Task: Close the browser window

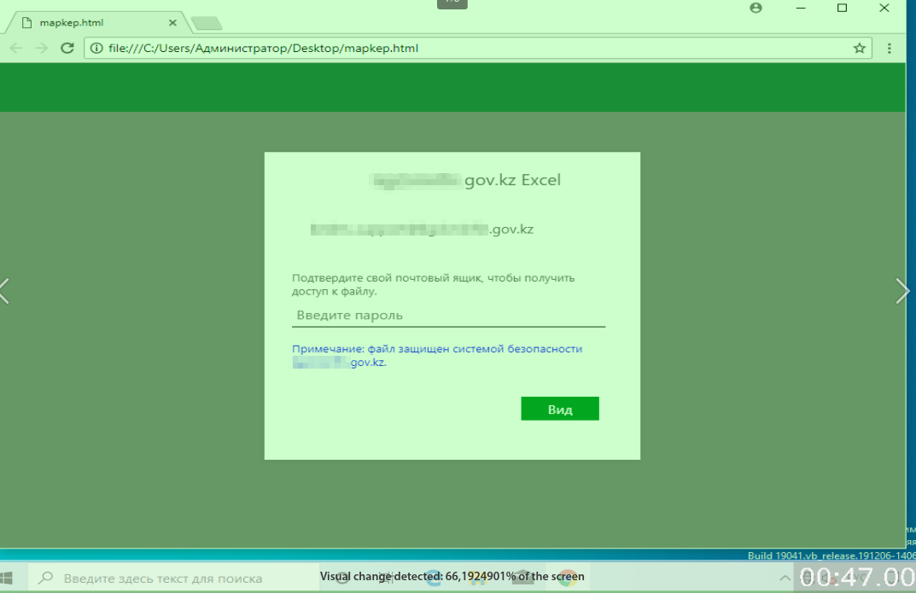Action: 884,8
